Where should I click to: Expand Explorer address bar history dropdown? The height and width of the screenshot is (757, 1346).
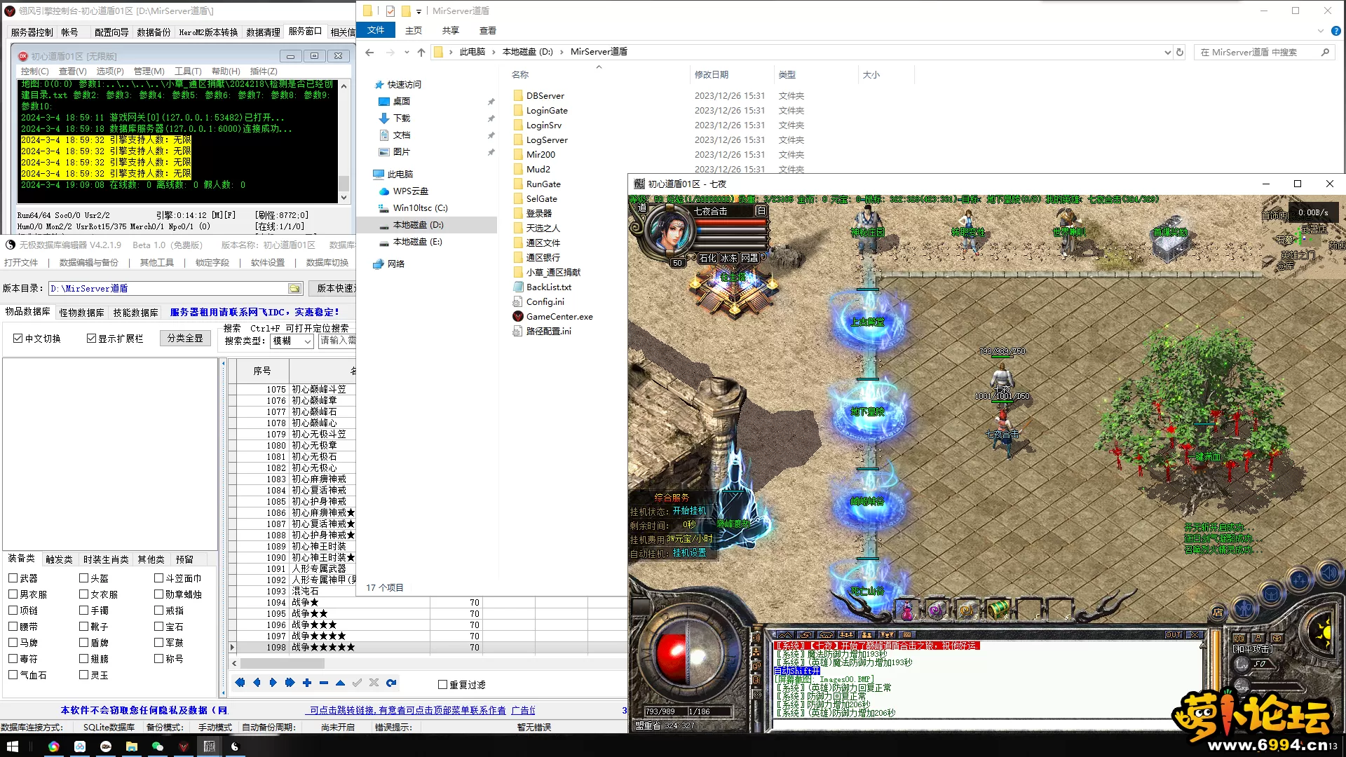coord(1167,53)
